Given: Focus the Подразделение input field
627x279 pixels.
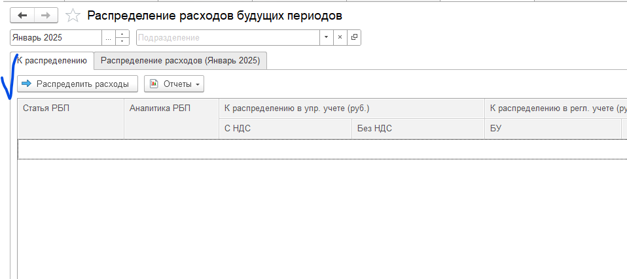Looking at the screenshot, I should [x=227, y=38].
